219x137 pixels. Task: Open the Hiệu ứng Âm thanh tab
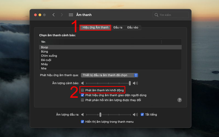(x=95, y=27)
